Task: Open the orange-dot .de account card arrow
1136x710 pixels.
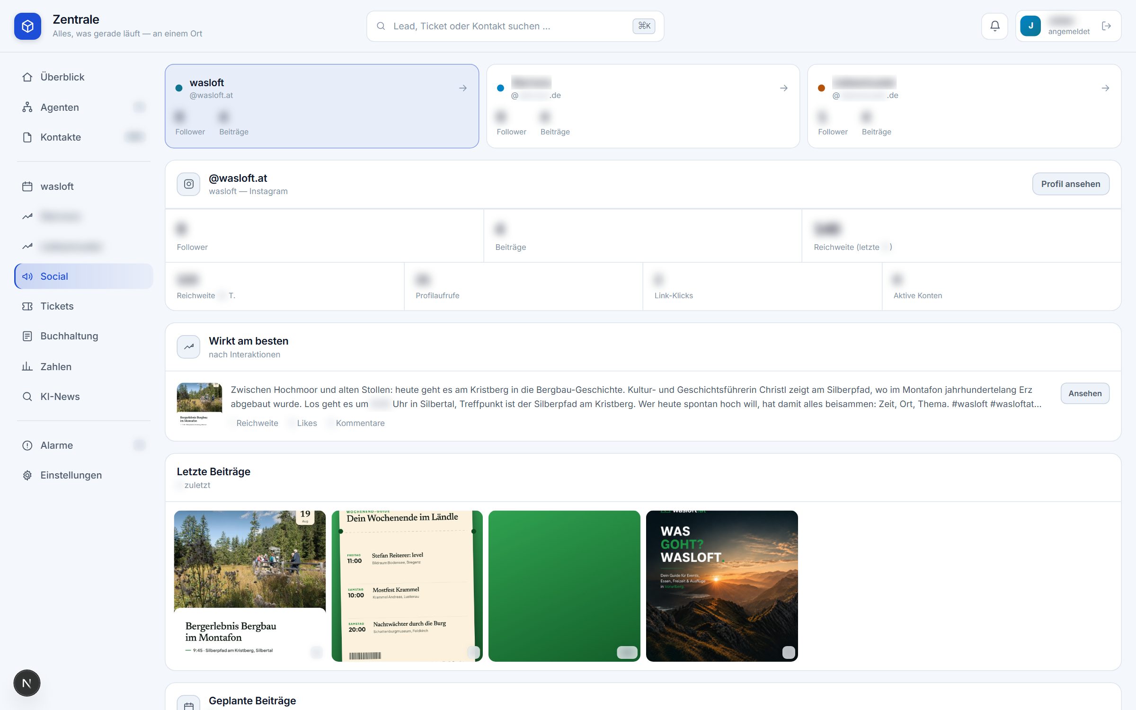Action: point(1105,88)
